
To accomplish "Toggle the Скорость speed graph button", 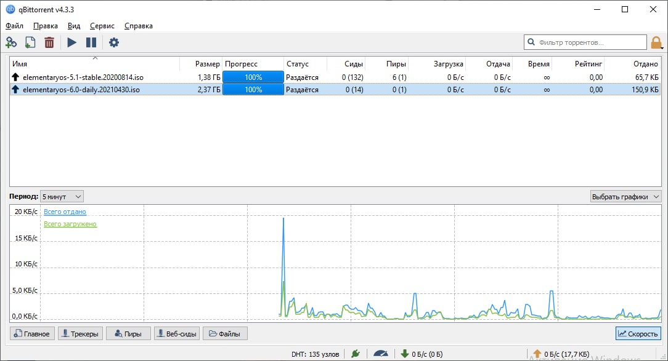I will [x=638, y=334].
